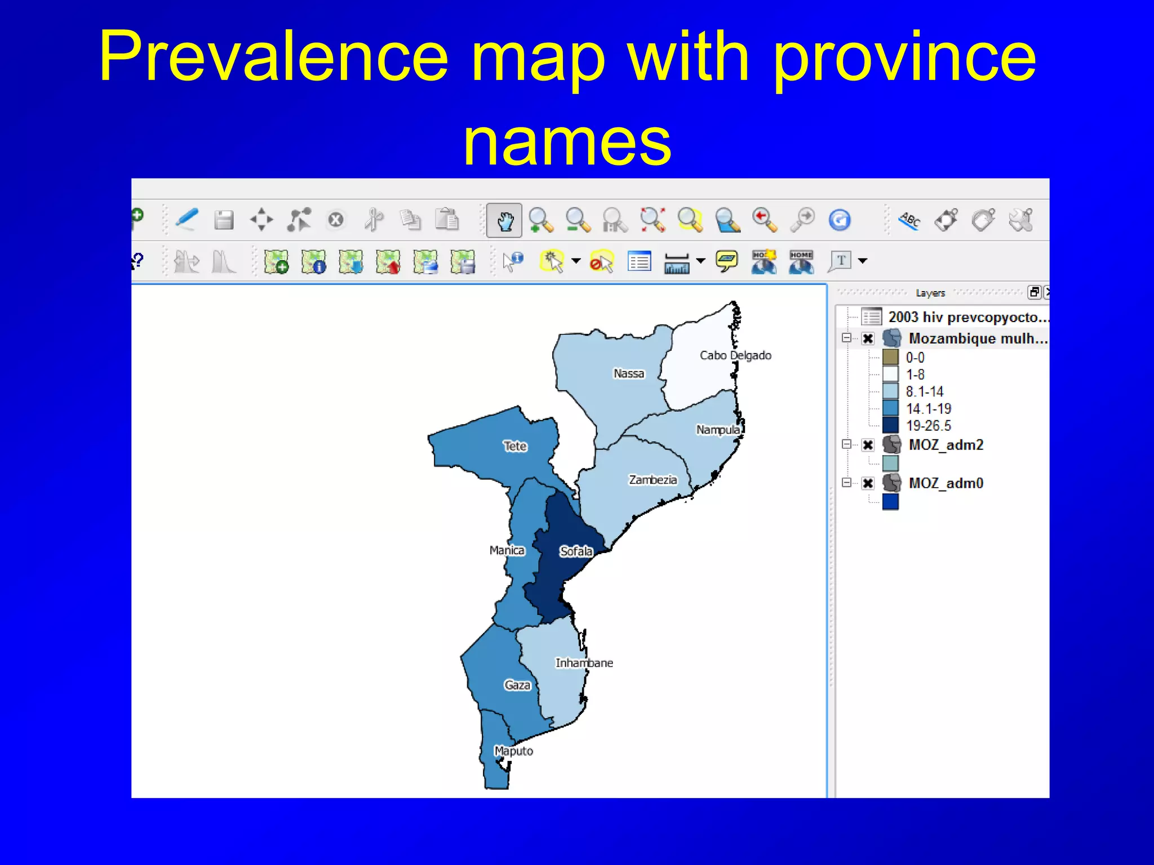The height and width of the screenshot is (865, 1154).
Task: Click the Nassa province label
Action: [x=628, y=373]
